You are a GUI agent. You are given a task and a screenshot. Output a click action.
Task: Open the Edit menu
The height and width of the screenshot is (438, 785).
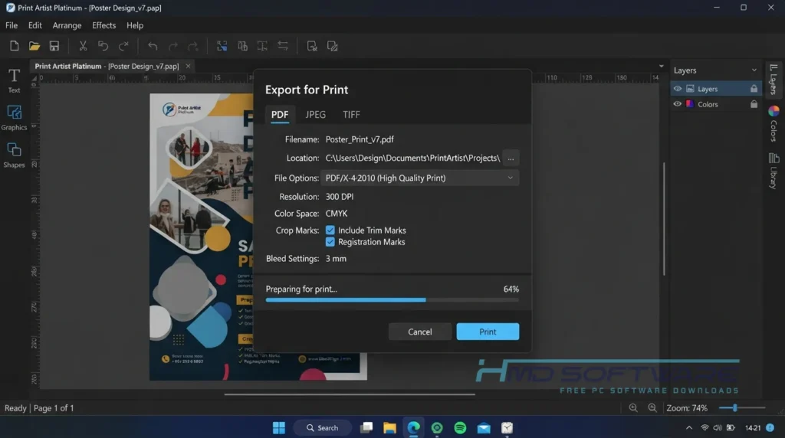35,25
